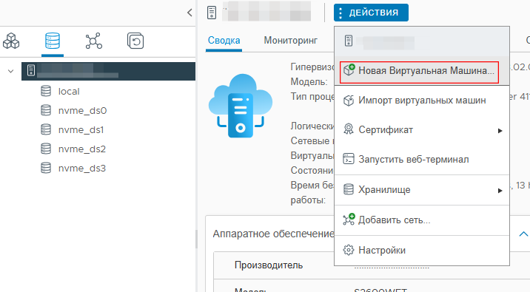This screenshot has width=530, height=292.
Task: Switch to the Сводка tab
Action: pyautogui.click(x=224, y=41)
